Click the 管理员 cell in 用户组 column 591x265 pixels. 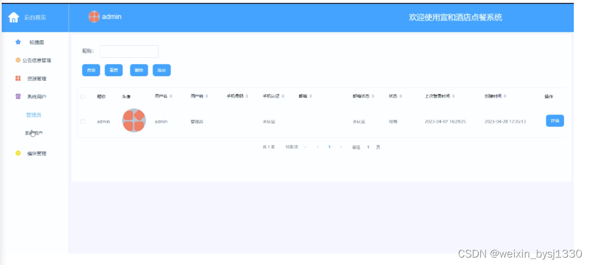tap(197, 122)
